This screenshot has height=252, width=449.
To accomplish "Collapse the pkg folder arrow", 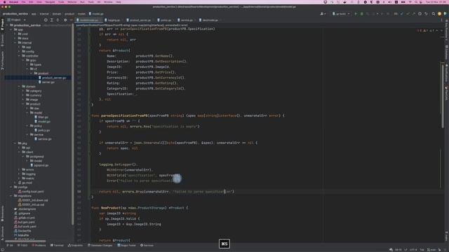I will click(x=15, y=143).
